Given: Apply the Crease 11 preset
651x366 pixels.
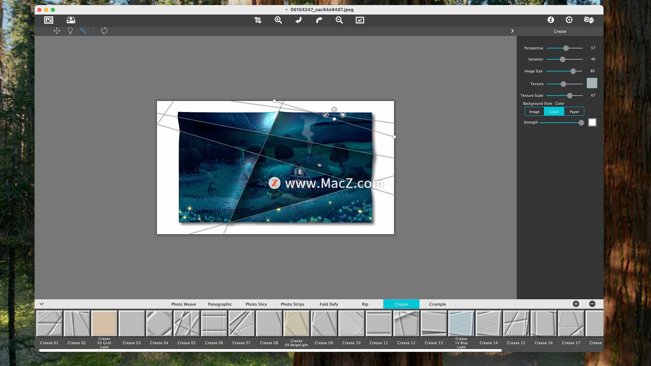Looking at the screenshot, I should (379, 323).
